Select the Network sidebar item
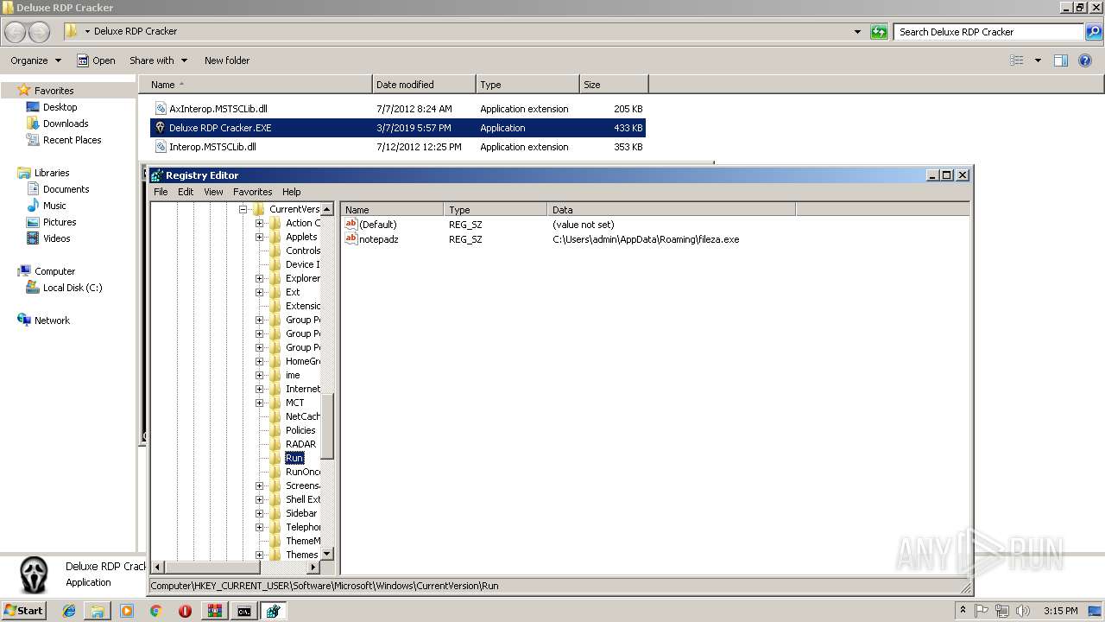 [x=52, y=321]
